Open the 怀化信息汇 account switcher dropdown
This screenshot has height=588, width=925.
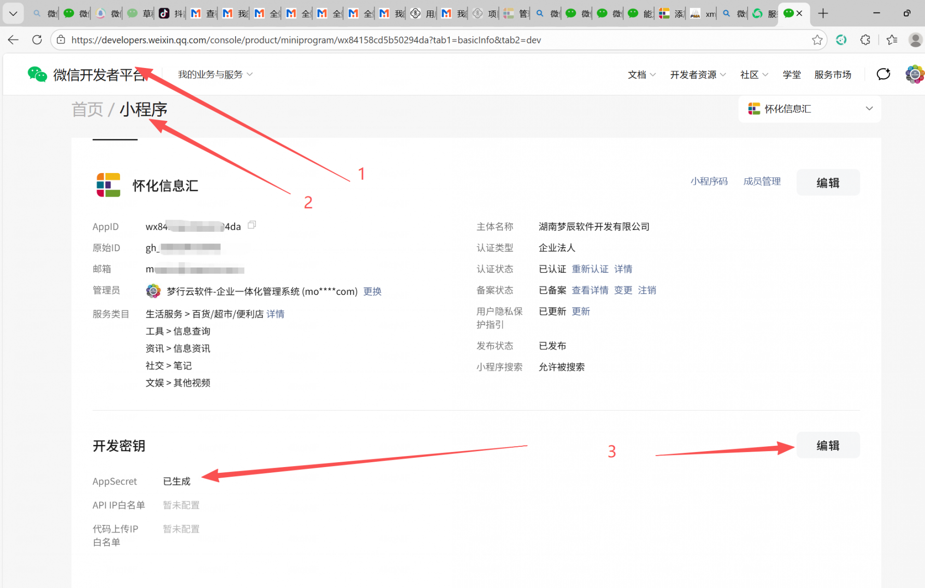809,109
